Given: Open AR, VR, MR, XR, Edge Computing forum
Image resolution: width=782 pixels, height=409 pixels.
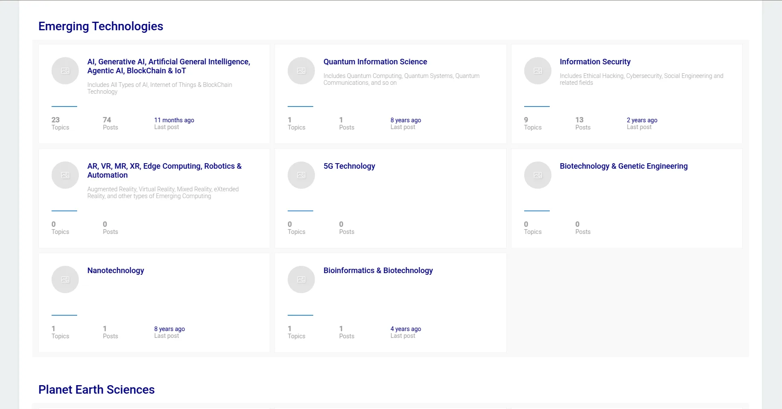Looking at the screenshot, I should click(x=164, y=170).
